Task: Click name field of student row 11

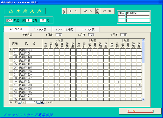Action: click(x=31, y=85)
